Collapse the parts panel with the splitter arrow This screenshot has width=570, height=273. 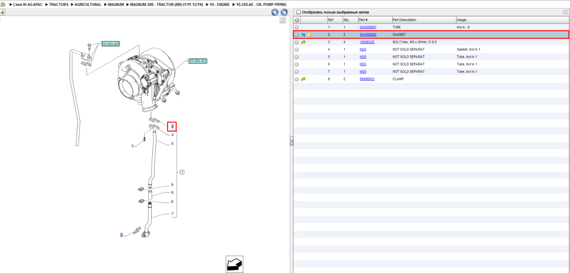click(x=291, y=141)
